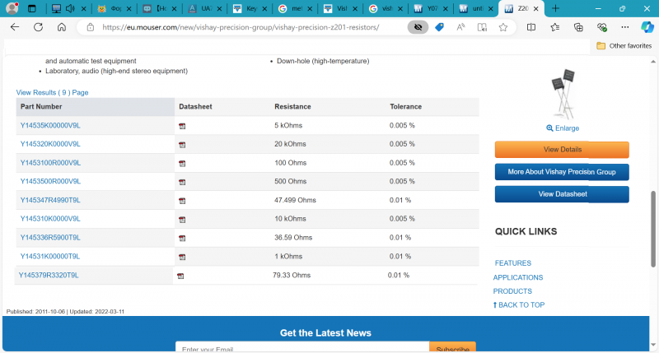Open datasheet PDF for Y145336R5900T9L
659x353 pixels.
pyautogui.click(x=182, y=238)
